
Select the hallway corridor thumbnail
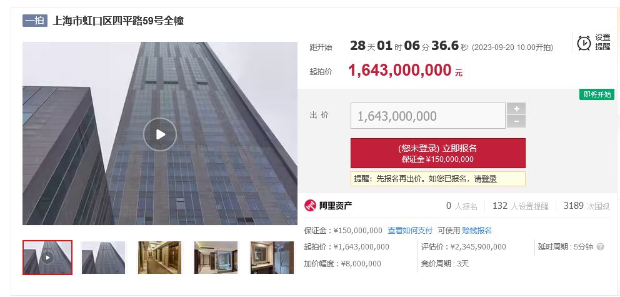[160, 258]
